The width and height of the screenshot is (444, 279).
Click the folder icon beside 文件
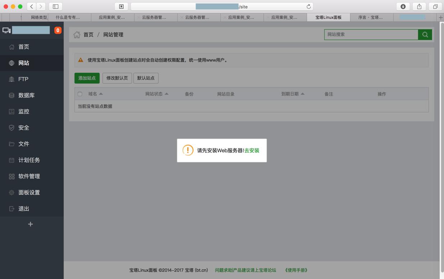coord(12,144)
